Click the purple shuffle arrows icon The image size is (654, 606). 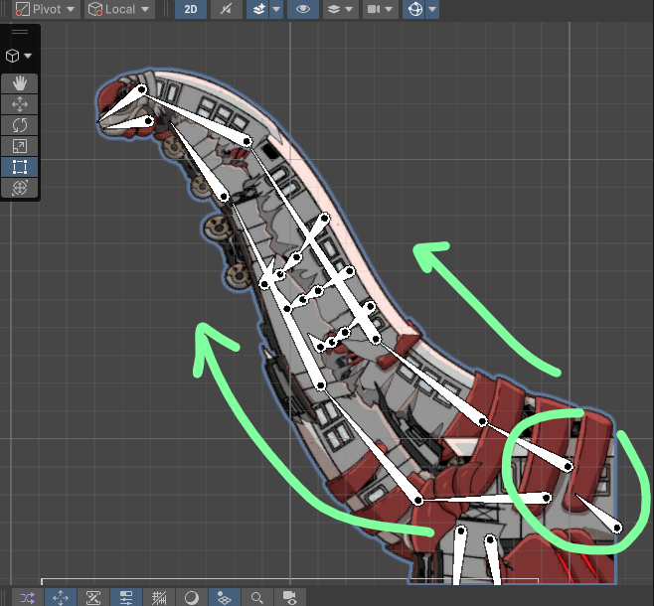click(x=28, y=598)
